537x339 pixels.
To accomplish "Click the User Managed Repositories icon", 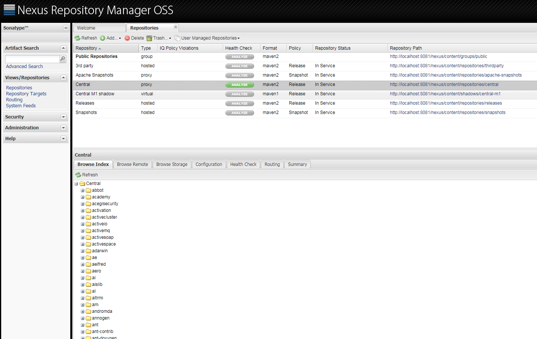I will click(x=177, y=38).
